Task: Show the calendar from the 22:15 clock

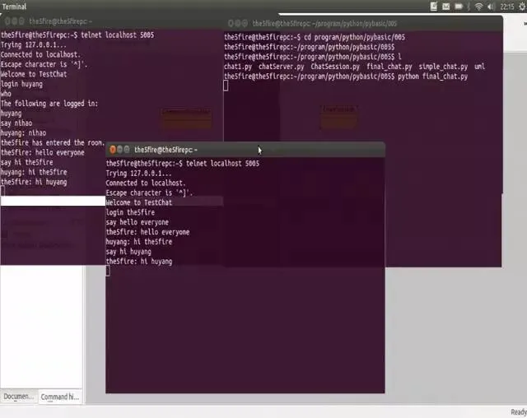Action: (x=507, y=7)
